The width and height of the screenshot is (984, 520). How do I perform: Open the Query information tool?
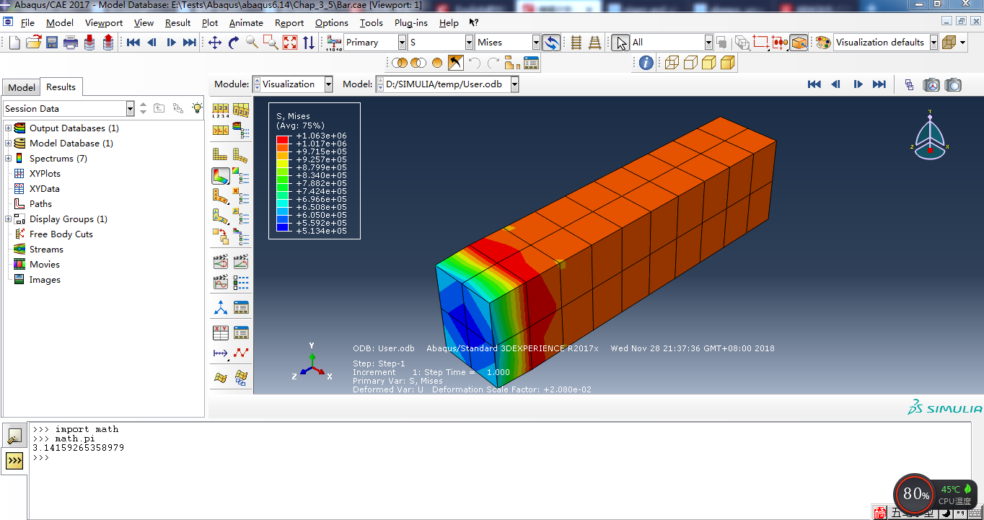pyautogui.click(x=645, y=63)
